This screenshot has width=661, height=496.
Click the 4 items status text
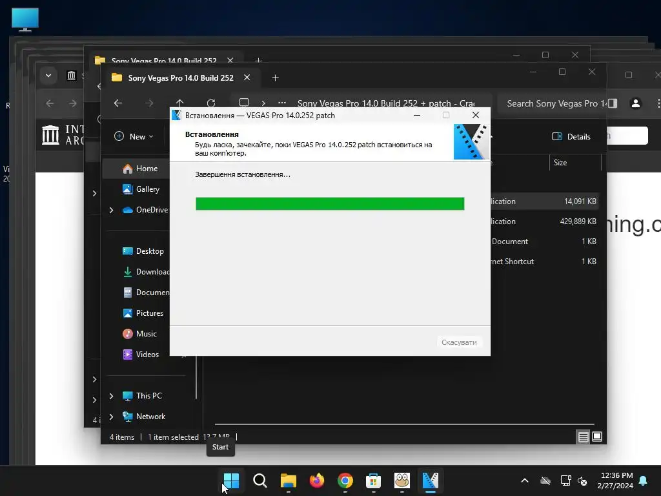(122, 437)
